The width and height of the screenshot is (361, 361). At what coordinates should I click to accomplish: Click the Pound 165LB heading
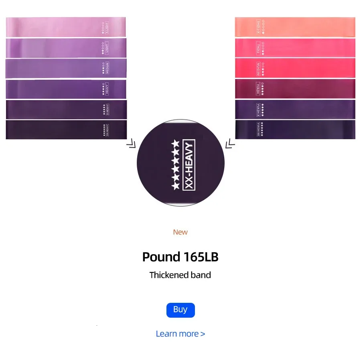point(180,257)
